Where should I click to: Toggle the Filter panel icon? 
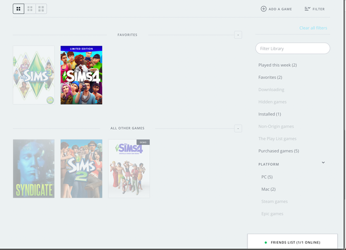[x=307, y=9]
